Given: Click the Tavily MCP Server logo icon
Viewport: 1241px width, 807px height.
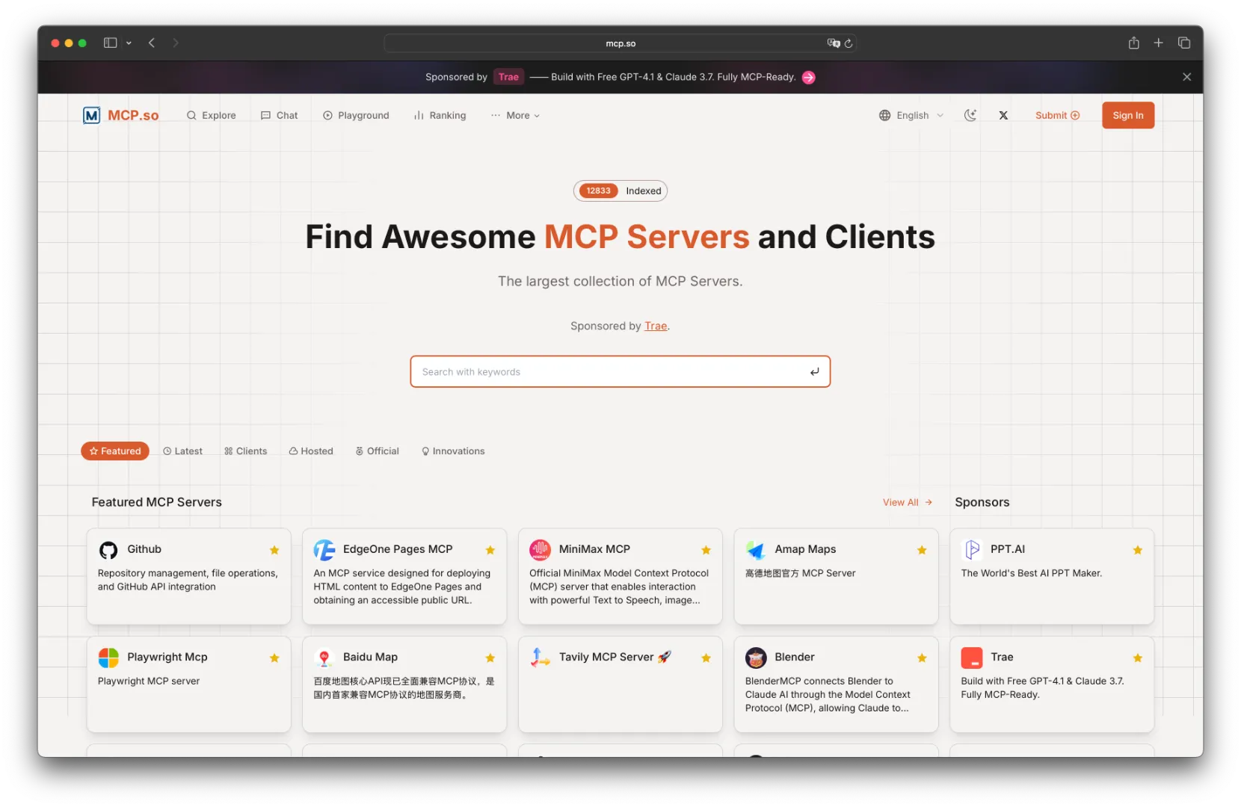Looking at the screenshot, I should point(540,658).
